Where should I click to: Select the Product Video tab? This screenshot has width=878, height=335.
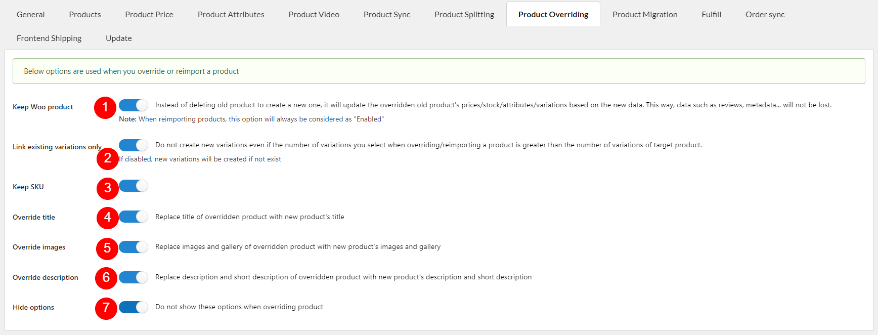pos(314,14)
